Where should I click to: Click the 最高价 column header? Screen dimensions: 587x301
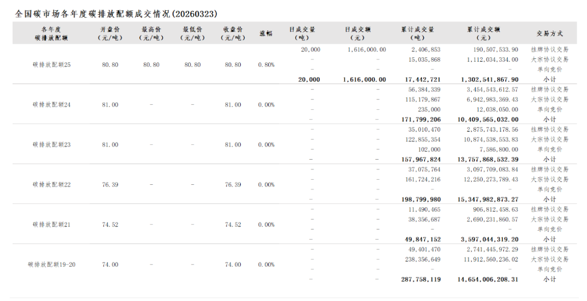tap(151, 33)
